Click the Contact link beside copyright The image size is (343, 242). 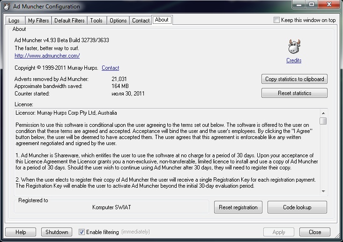pyautogui.click(x=110, y=68)
